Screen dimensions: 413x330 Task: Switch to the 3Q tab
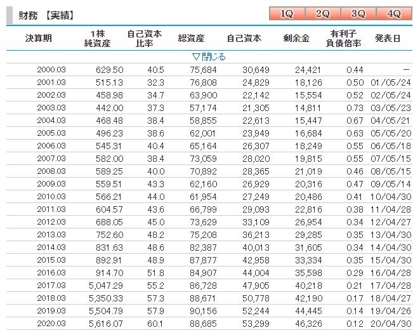(358, 13)
